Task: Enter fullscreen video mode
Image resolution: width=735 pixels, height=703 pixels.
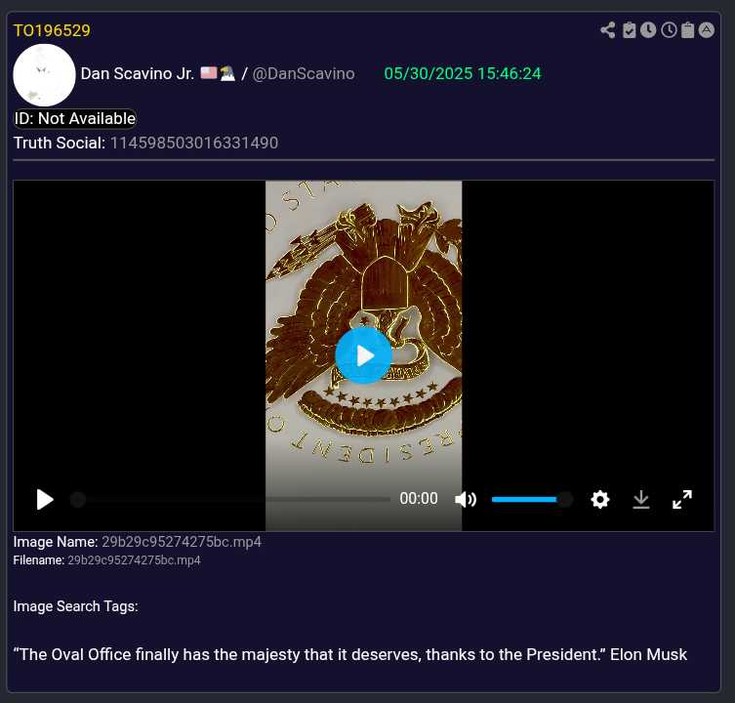Action: pos(682,499)
